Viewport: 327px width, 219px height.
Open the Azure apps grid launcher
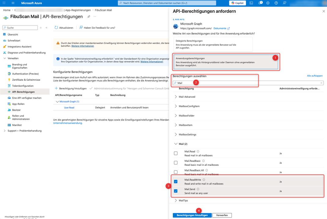[4, 3]
